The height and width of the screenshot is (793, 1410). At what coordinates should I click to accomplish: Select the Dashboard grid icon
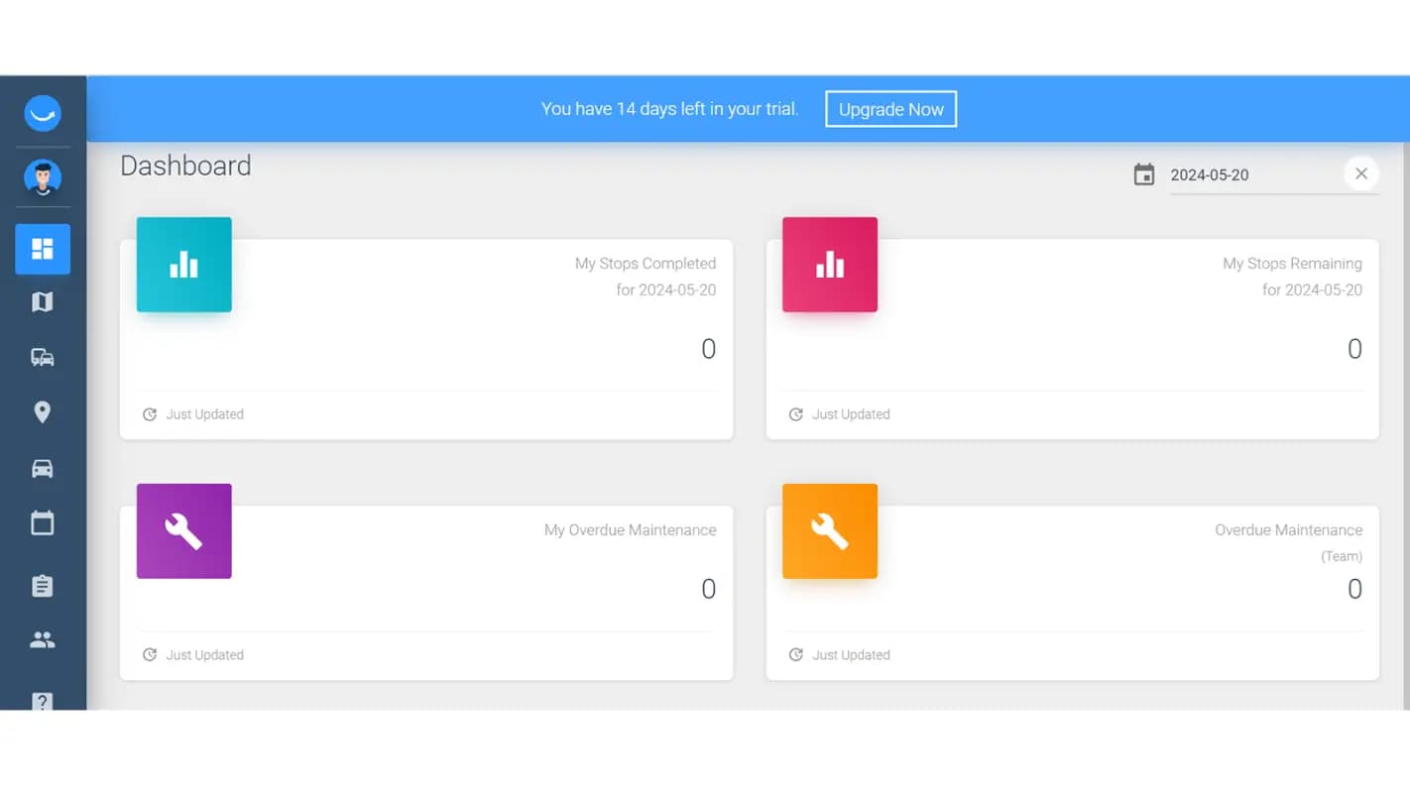[x=43, y=249]
